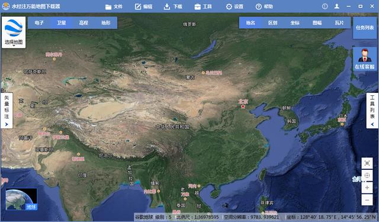Click the 空间分辨率 status value
The height and width of the screenshot is (222, 379).
pos(252,217)
